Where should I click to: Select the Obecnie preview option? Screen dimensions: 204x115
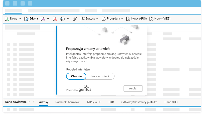[x=76, y=76]
